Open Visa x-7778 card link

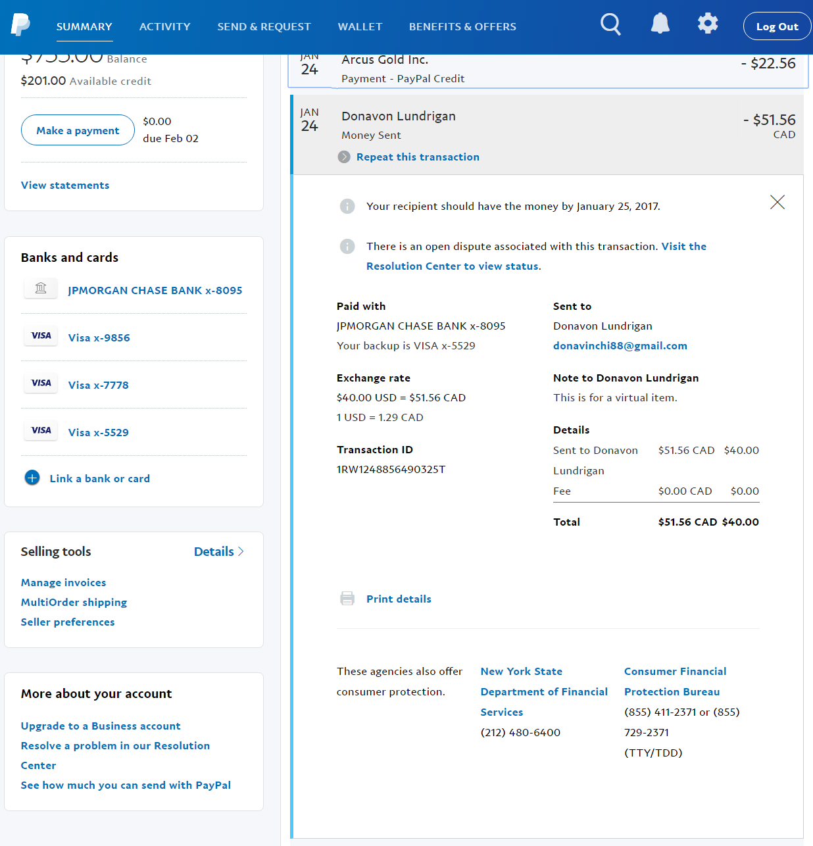99,385
